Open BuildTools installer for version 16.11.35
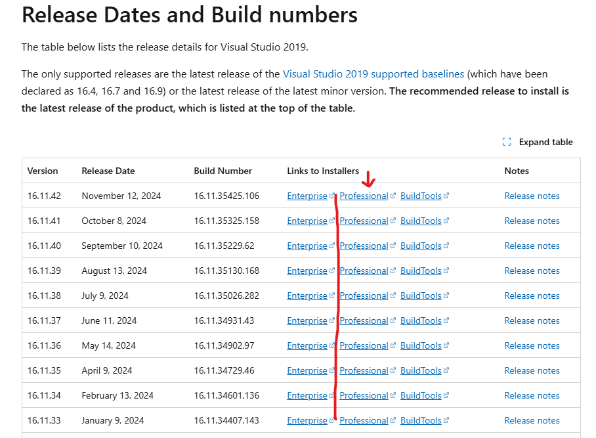The height and width of the screenshot is (438, 596). point(421,371)
